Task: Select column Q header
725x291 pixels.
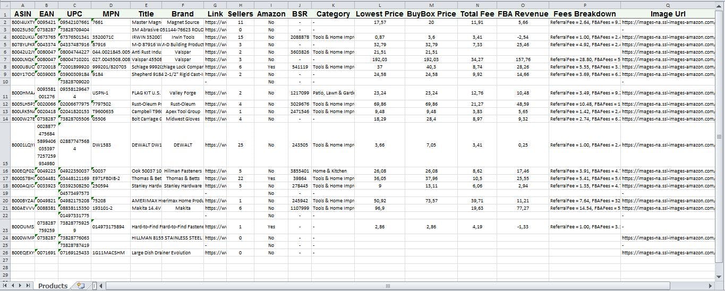Action: click(668, 5)
